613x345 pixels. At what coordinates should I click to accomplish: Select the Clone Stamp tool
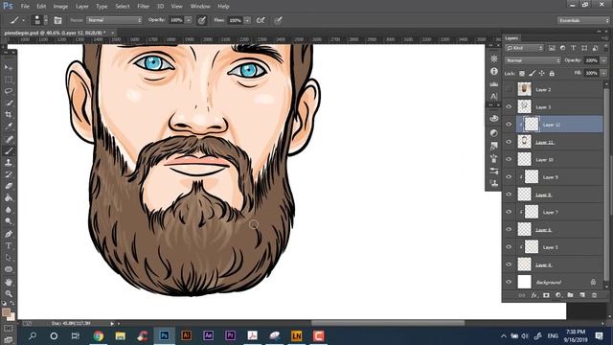[9, 163]
